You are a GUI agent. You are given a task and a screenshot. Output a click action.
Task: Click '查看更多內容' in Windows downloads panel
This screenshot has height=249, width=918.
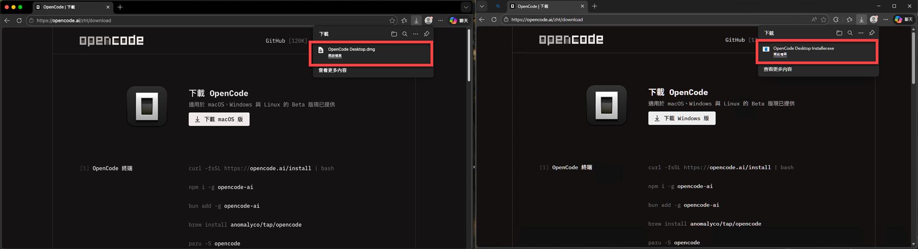(777, 69)
